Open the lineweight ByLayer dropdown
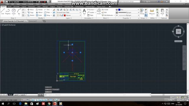Viewport: 189px width, 106px height. tap(128, 12)
